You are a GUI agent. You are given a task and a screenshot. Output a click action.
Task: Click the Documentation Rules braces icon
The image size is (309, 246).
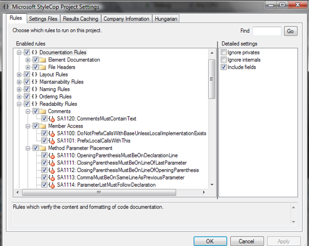pos(34,52)
